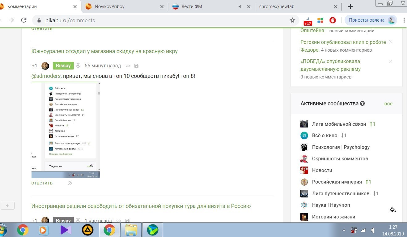The width and height of the screenshot is (407, 237).
Task: Bookmark this page with the star icon
Action: coord(292,20)
